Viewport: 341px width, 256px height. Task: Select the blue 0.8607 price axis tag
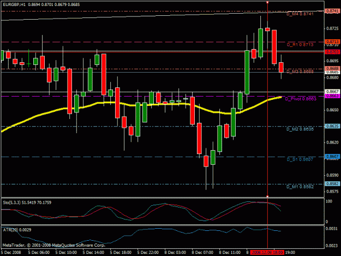point(332,157)
